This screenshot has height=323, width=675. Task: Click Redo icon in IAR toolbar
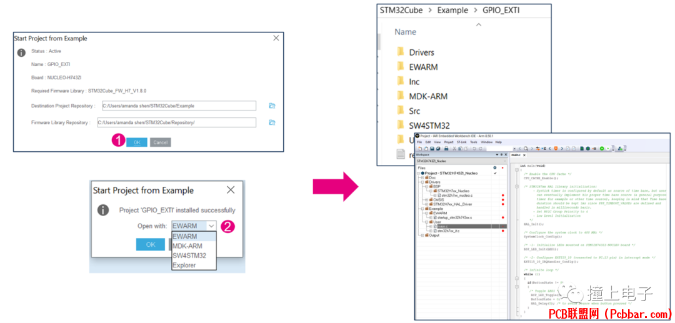[x=481, y=149]
